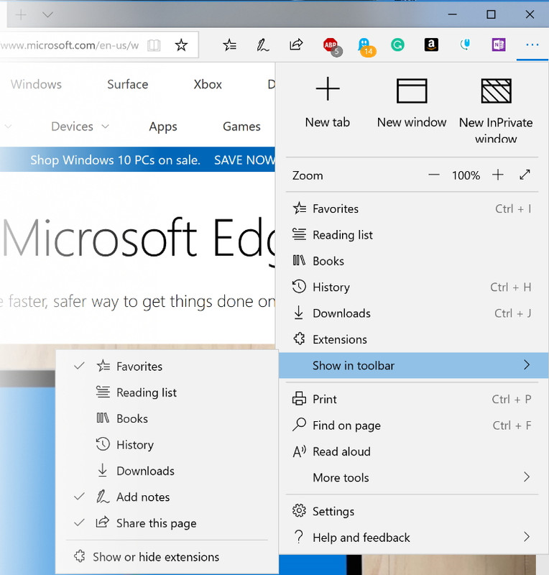Open Favorites in the main menu
549x575 pixels.
412,208
